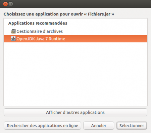The width and height of the screenshot is (151, 133).
Task: Choose the highlighted orange Java runtime row
Action: [x=75, y=39]
